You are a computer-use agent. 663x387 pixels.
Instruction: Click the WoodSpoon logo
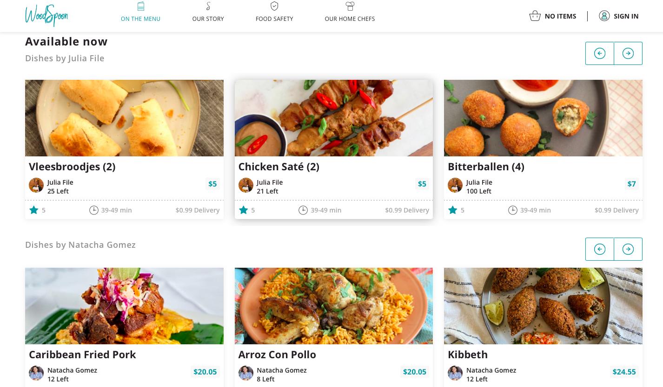tap(46, 16)
